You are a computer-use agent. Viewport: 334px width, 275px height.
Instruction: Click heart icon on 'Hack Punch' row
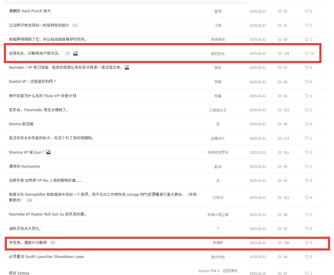pyautogui.click(x=307, y=11)
